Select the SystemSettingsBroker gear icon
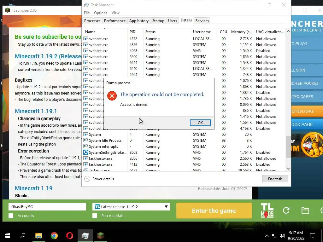Screen dimensions: 323x242 (86, 152)
